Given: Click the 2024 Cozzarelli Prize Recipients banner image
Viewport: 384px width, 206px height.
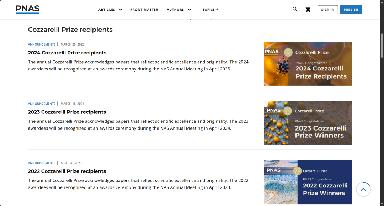Looking at the screenshot, I should pos(308,64).
